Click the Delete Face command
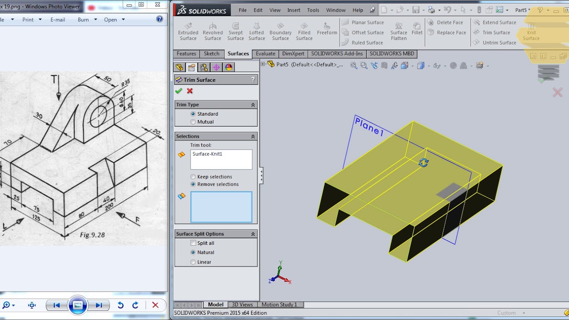Viewport: 569px width, 320px height. [445, 22]
